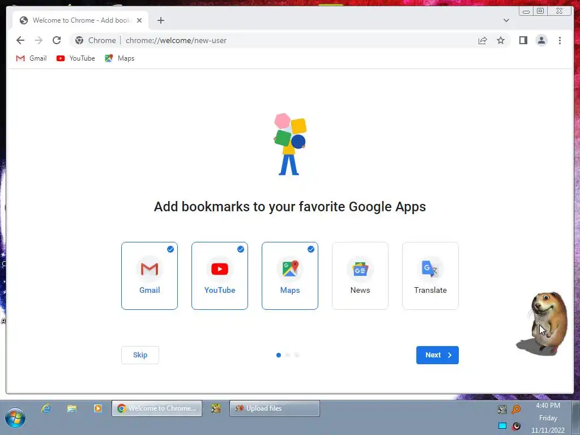Open the Gmail bookmark in bookmarks bar

32,58
